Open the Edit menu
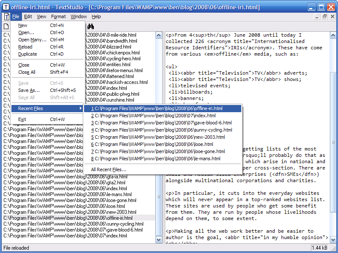The width and height of the screenshot is (338, 253). click(28, 16)
